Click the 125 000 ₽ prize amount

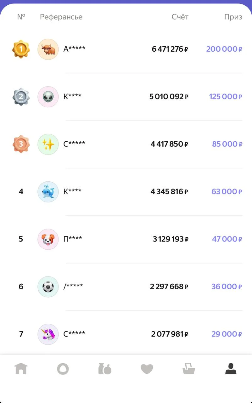point(226,97)
